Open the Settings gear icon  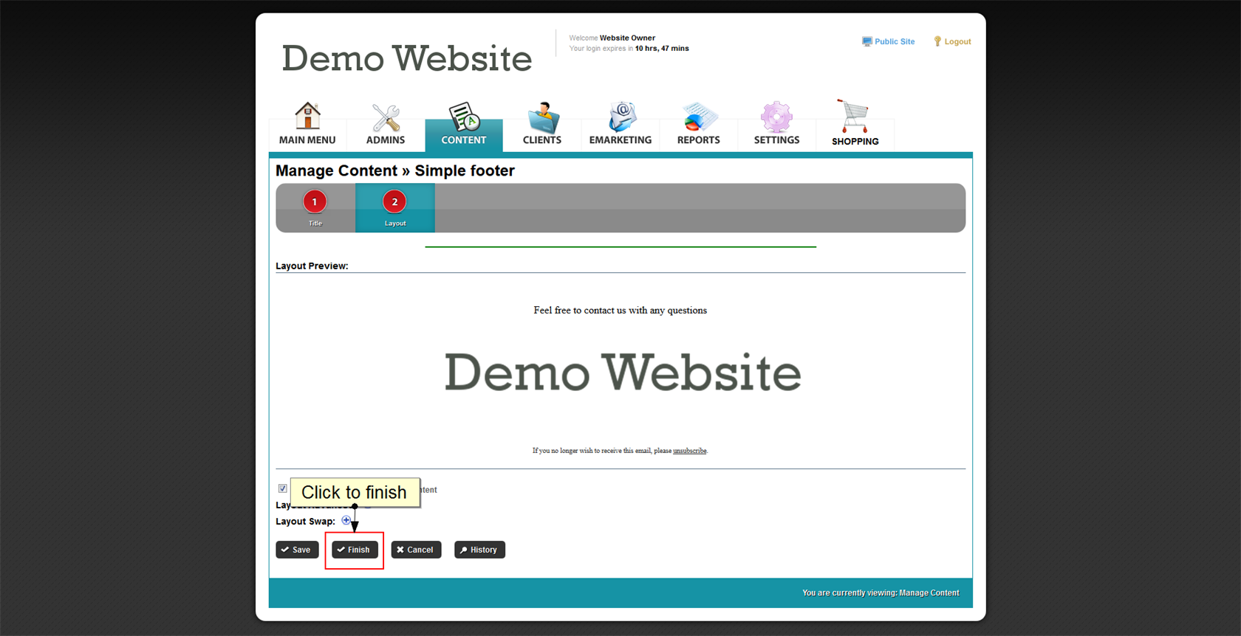776,117
